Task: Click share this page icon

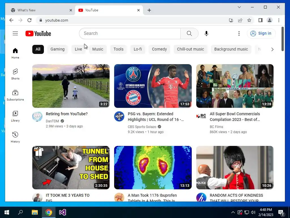Action: click(240, 20)
